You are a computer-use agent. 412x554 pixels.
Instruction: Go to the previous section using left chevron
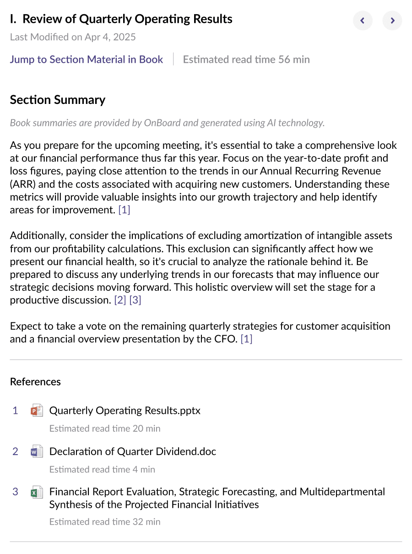363,21
